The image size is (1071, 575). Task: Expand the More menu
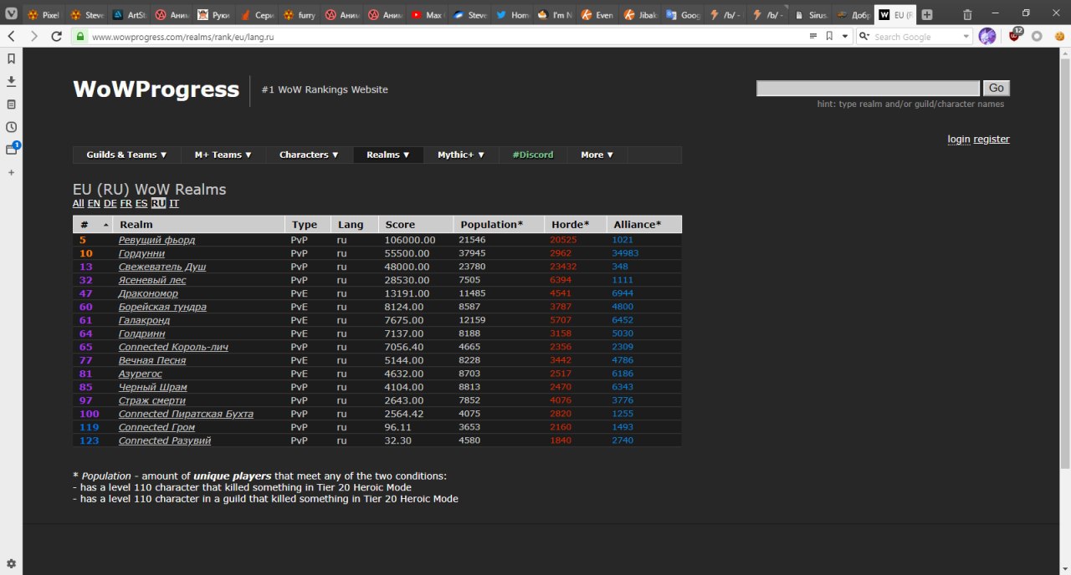coord(597,155)
